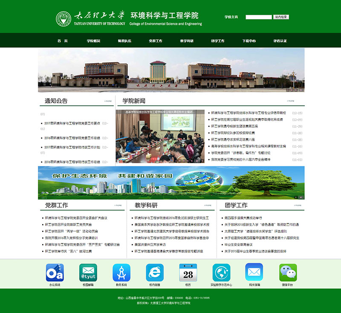Open the 院长信箱 mail icon
This screenshot has height=313, width=341.
click(x=254, y=272)
